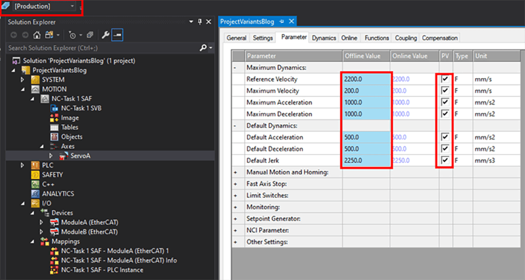
Task: Select the ModuleB (EtherCAT) device icon
Action: point(54,232)
